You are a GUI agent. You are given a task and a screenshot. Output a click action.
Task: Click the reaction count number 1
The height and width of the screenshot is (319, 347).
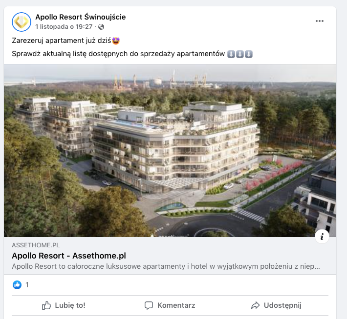tap(27, 285)
